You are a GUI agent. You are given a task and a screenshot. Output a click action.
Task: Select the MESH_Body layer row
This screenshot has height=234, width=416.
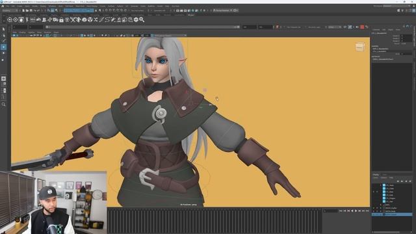click(392, 211)
